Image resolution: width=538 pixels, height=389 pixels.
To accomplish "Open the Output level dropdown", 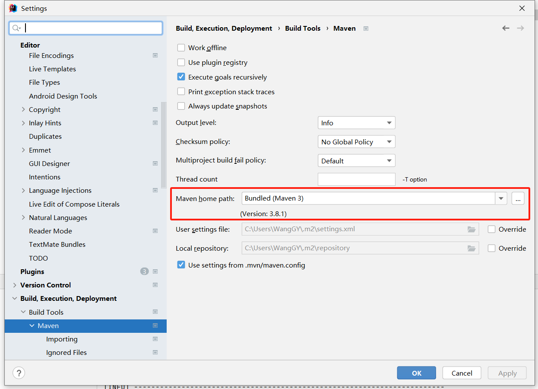I will [356, 123].
